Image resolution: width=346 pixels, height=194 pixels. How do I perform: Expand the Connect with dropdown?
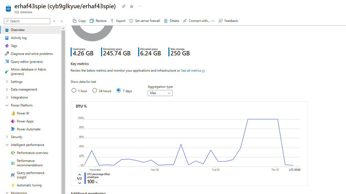click(x=213, y=21)
